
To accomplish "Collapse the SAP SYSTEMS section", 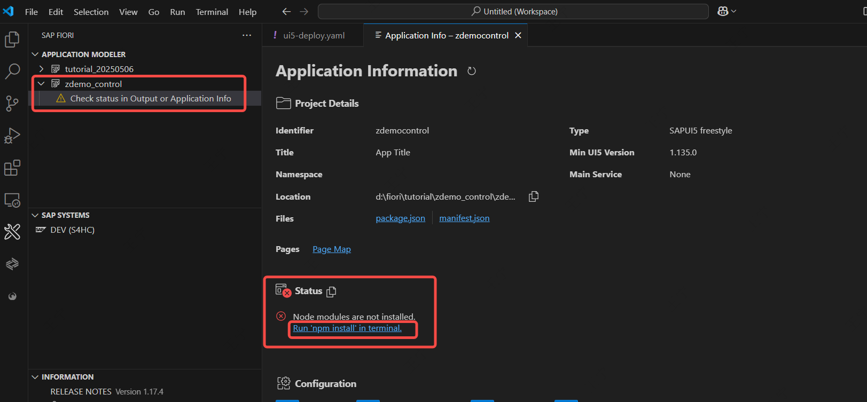I will coord(35,215).
